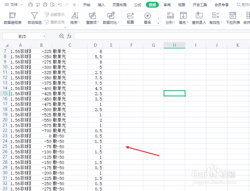Click the print preview icon
The height and width of the screenshot is (191, 250).
click(x=52, y=5)
